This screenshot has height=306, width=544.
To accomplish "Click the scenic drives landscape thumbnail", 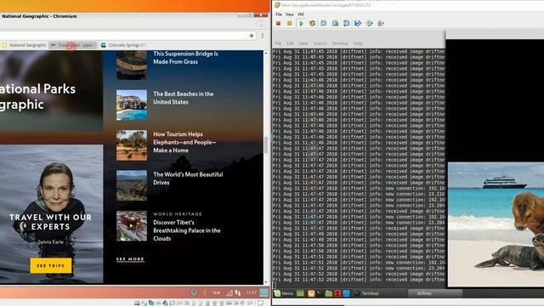I will pos(132,185).
